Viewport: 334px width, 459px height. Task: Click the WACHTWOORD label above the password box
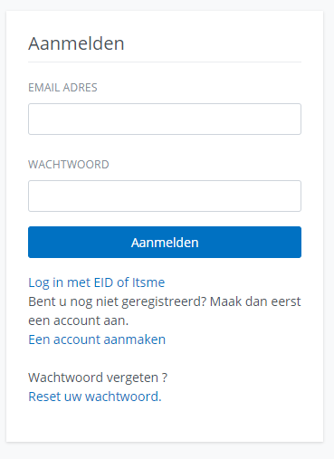point(69,165)
